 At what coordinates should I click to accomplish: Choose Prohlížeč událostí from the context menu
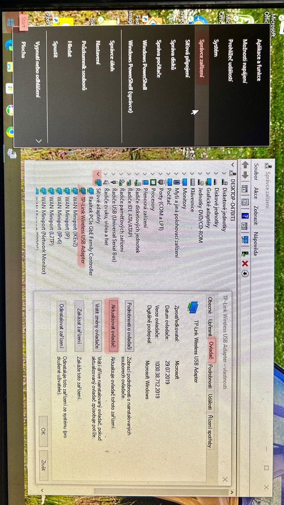click(x=231, y=61)
